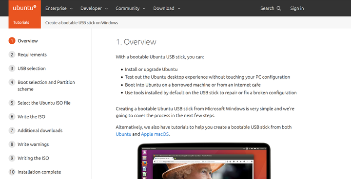Image resolution: width=351 pixels, height=179 pixels.
Task: Click step number 6 circle for Write the ISO
Action: [x=12, y=117]
